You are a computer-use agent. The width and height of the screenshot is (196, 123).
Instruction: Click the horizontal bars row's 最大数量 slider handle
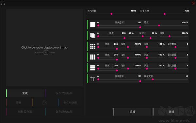tap(175, 69)
